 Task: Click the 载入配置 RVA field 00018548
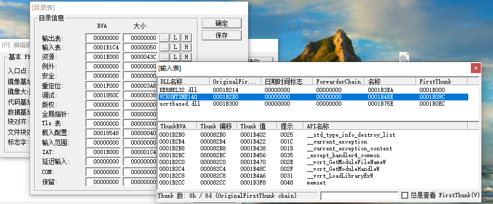[103, 133]
